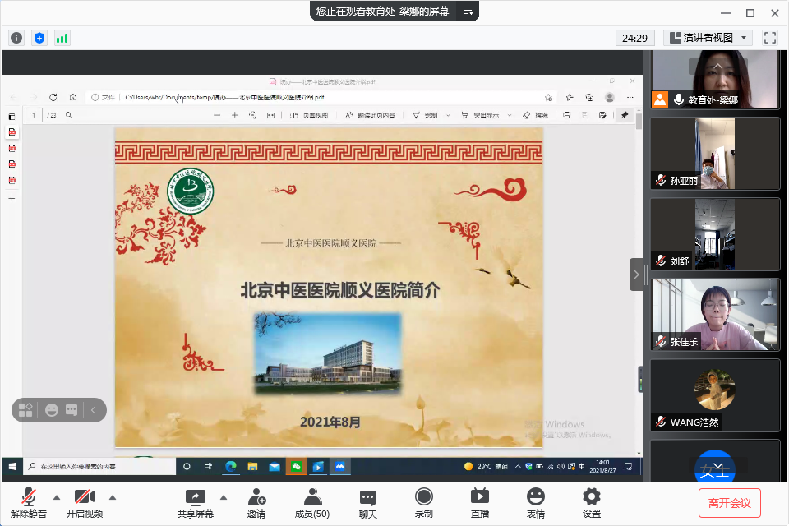Start recording with 录制
The image size is (789, 526).
[424, 503]
